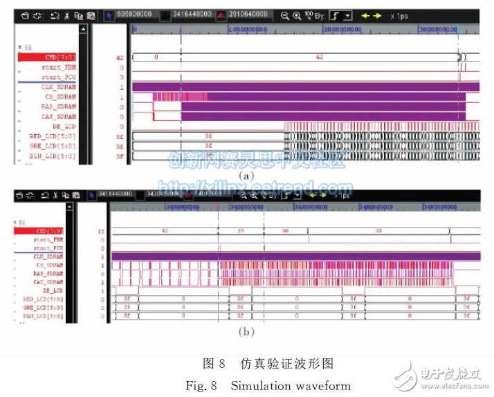Screen dimensions: 494x397
Task: Jump to next edge with right yellow arrow
Action: [x=378, y=14]
